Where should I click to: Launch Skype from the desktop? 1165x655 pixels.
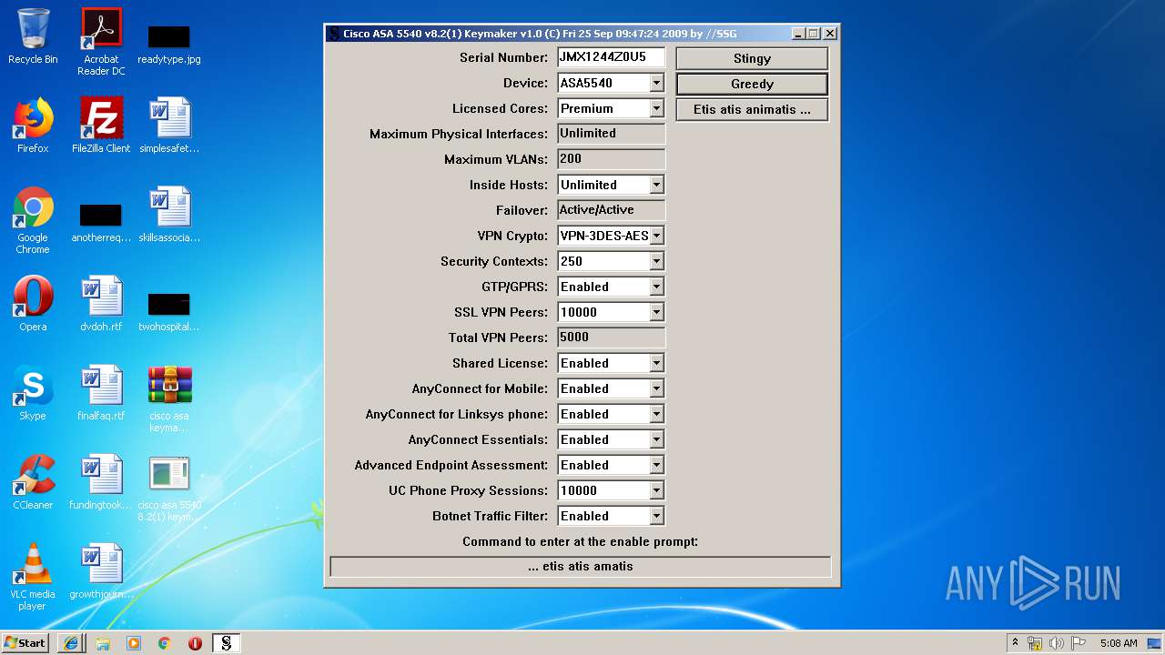coord(33,393)
